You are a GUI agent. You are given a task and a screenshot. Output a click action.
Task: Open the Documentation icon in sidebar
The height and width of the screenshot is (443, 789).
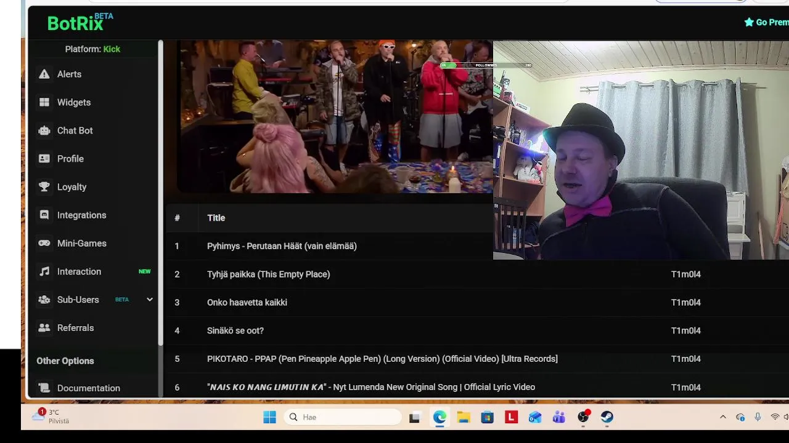tap(44, 388)
